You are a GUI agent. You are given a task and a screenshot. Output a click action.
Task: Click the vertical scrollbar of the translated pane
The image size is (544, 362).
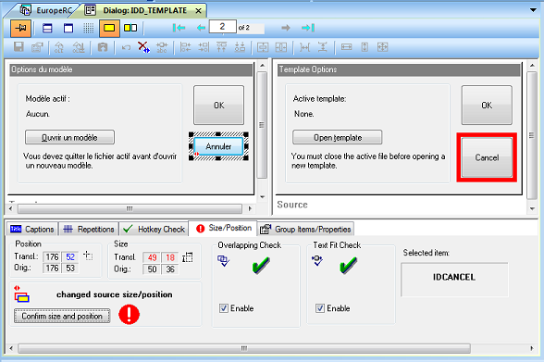[263, 131]
